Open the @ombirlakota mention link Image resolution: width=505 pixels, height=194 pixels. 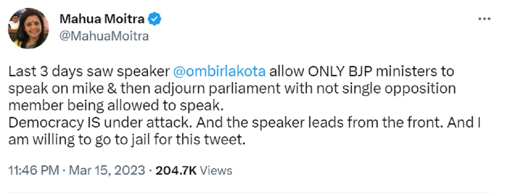[x=220, y=71]
